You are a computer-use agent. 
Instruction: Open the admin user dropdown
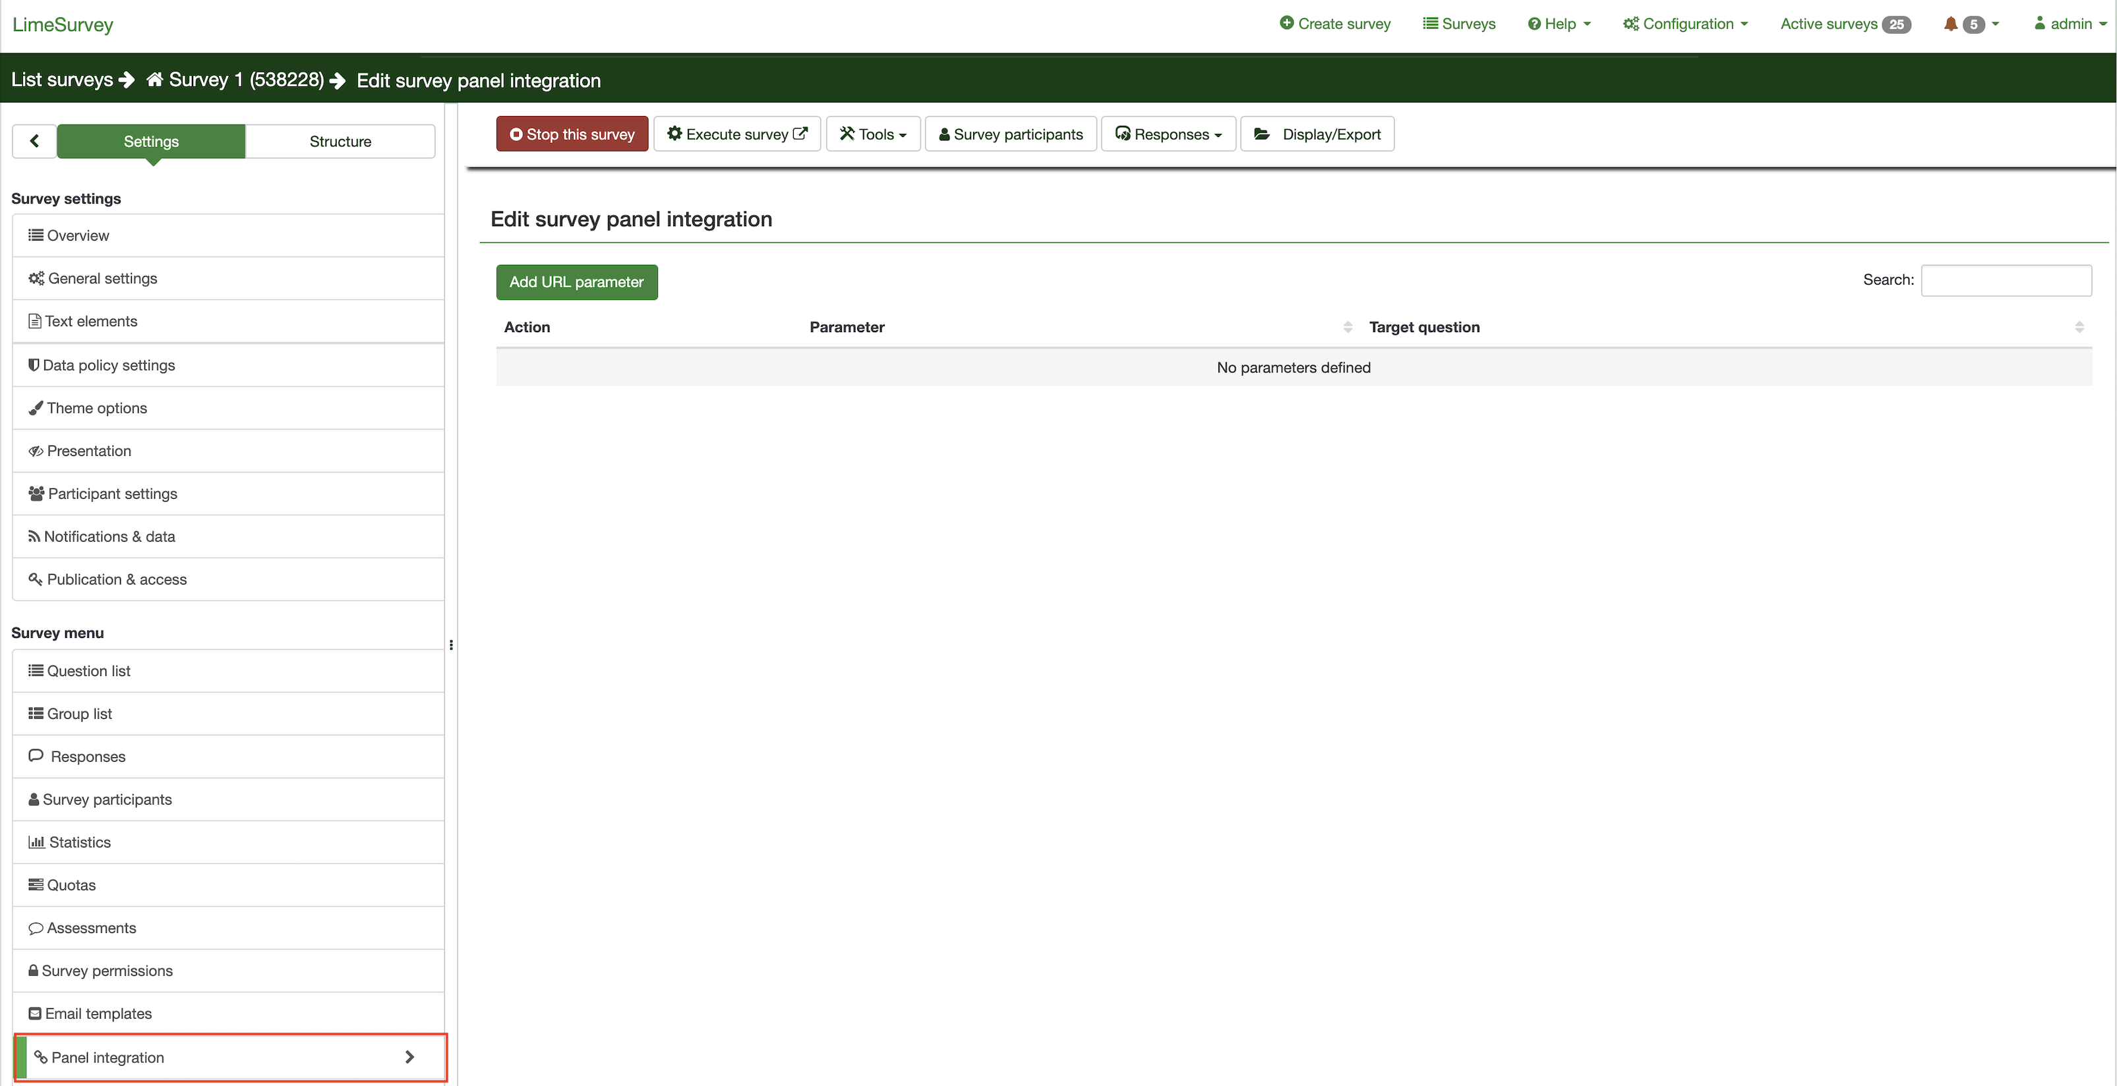click(x=2070, y=24)
